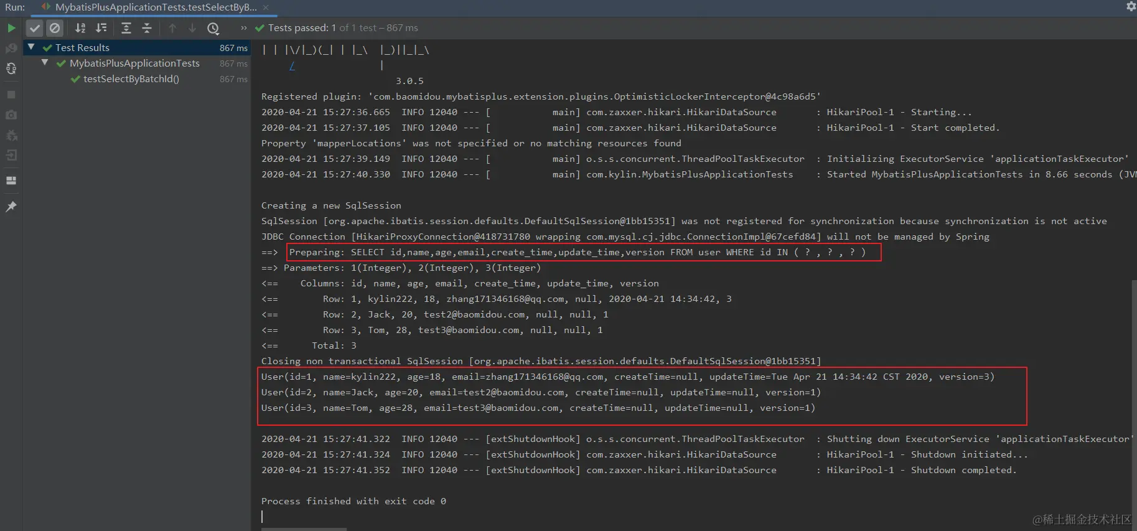Click 'User(id=2, name=Jack' output line
Viewport: 1137px width, 531px height.
(541, 392)
